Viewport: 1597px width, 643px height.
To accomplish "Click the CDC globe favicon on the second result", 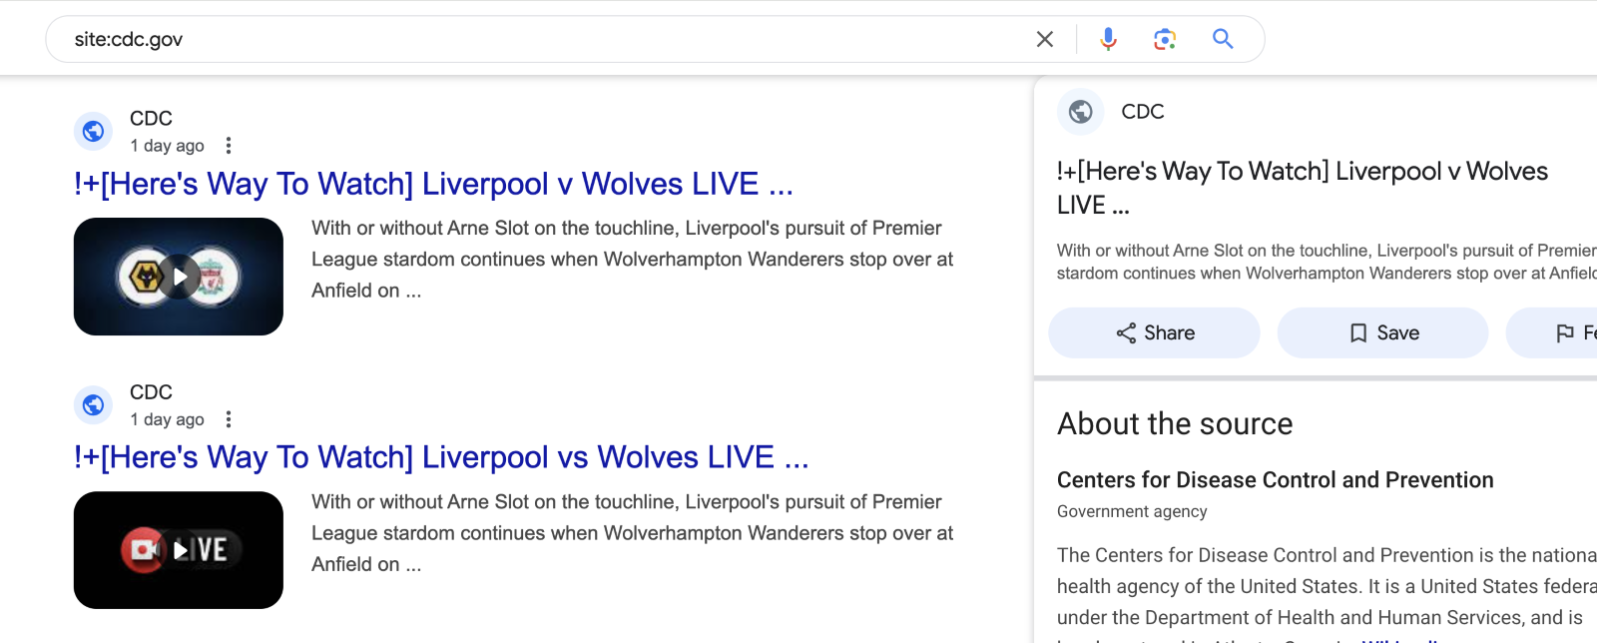I will click(93, 405).
